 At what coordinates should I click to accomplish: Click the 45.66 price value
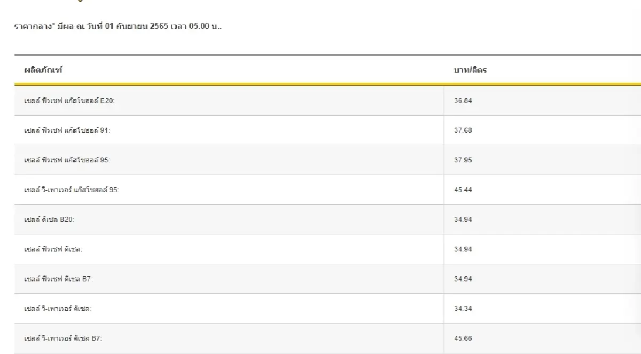point(463,339)
